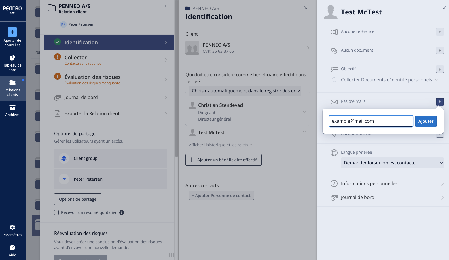
Task: Click the relation panel vertical scrollbar
Action: point(177,79)
